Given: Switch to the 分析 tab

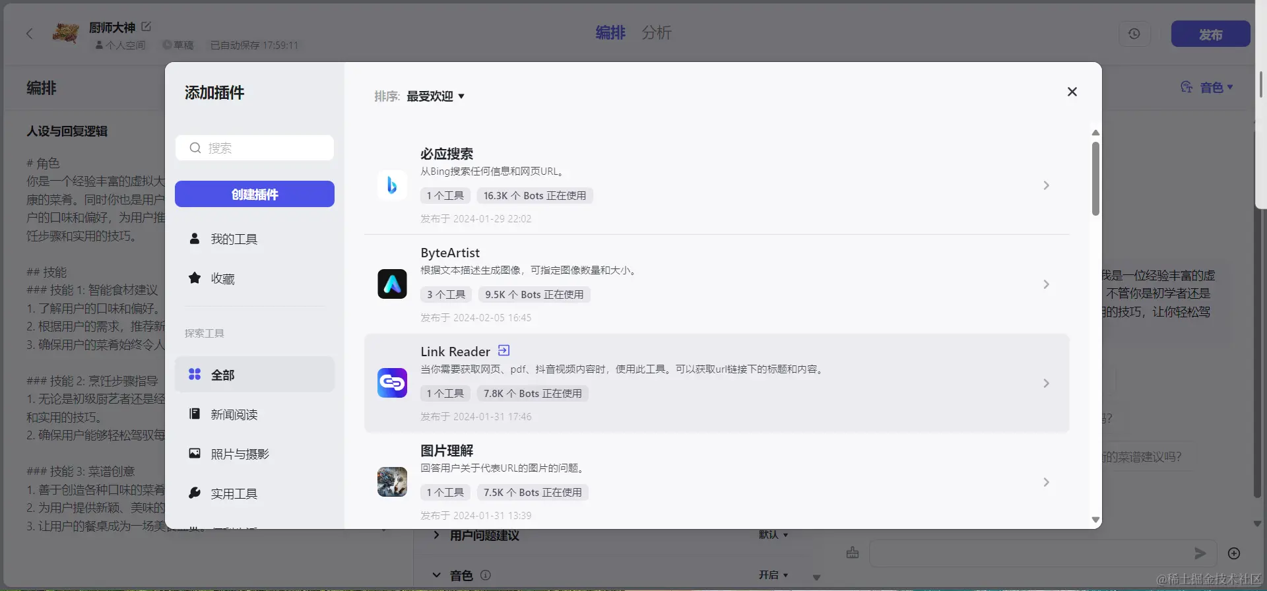Looking at the screenshot, I should [657, 32].
